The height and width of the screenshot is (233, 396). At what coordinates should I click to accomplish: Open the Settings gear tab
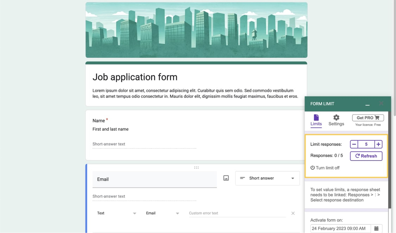(336, 118)
